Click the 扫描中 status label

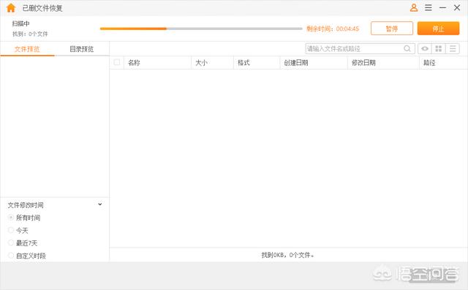(x=20, y=23)
